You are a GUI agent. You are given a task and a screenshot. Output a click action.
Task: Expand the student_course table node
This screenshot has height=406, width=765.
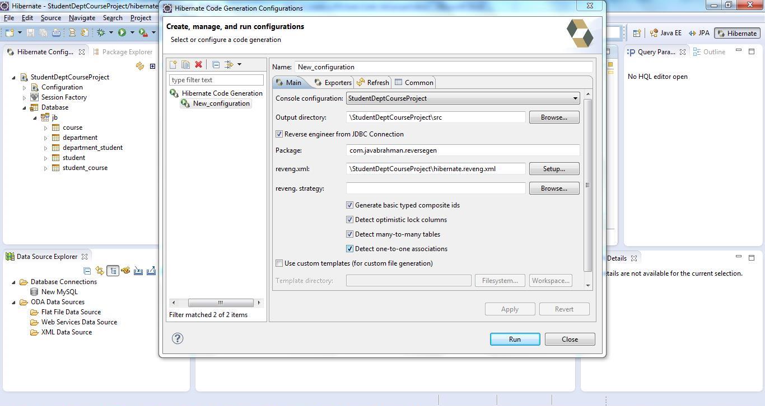click(46, 168)
